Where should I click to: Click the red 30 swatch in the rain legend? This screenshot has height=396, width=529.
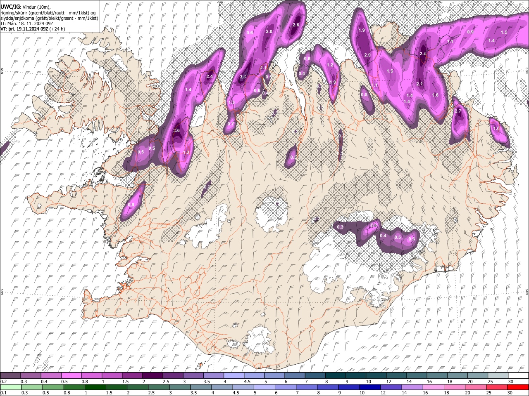(518, 387)
